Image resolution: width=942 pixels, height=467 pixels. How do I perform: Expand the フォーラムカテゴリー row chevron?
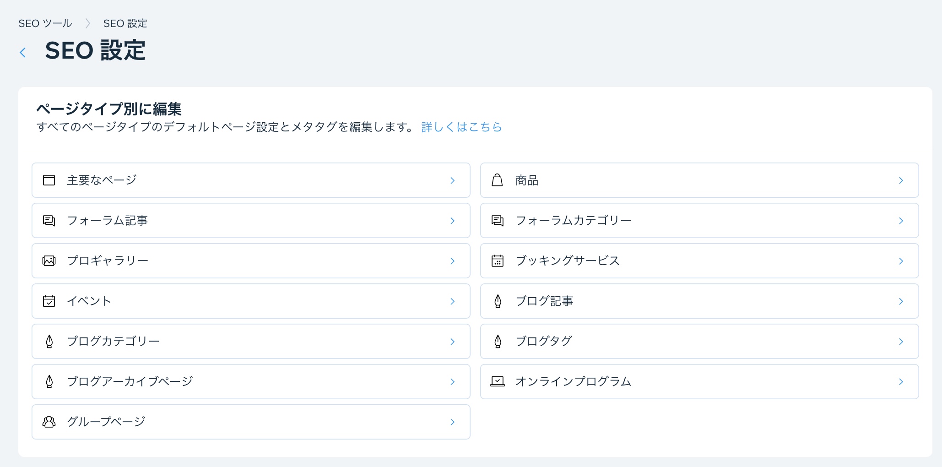coord(901,221)
